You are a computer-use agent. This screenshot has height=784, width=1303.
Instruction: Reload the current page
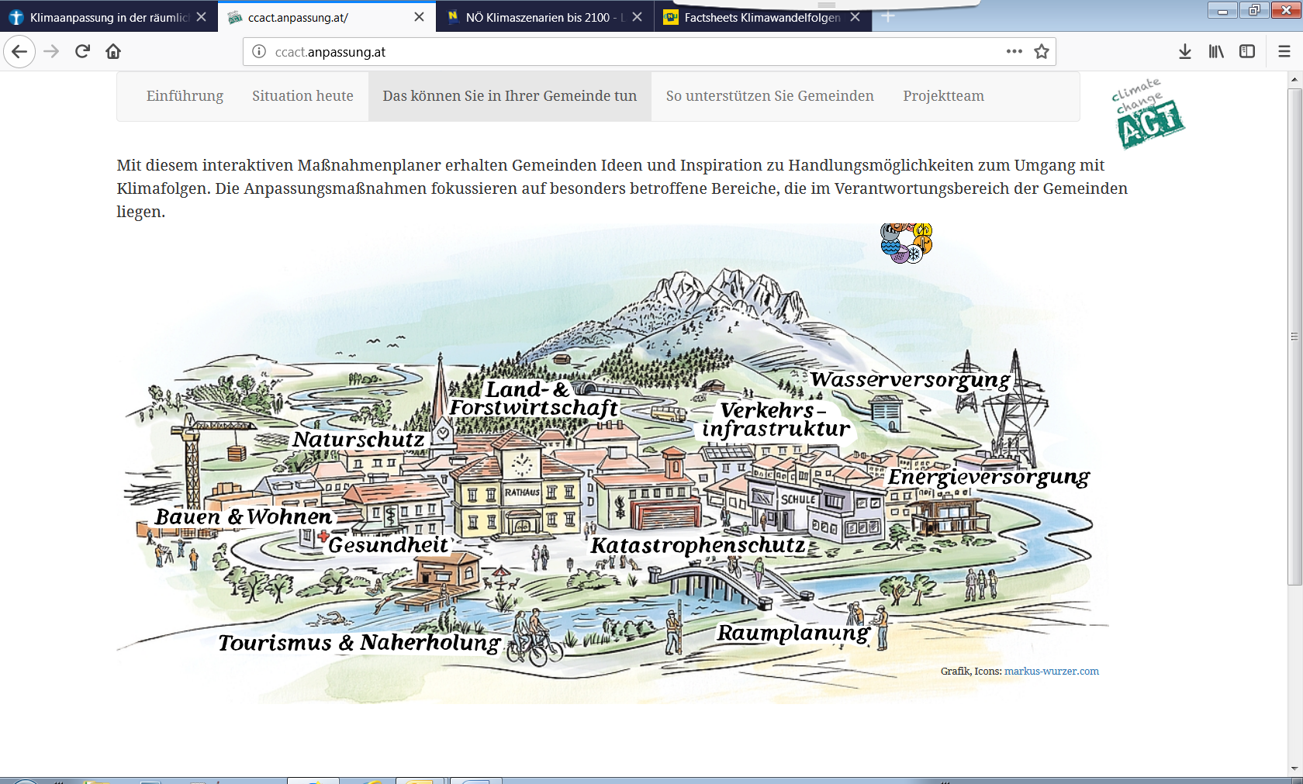click(x=82, y=52)
